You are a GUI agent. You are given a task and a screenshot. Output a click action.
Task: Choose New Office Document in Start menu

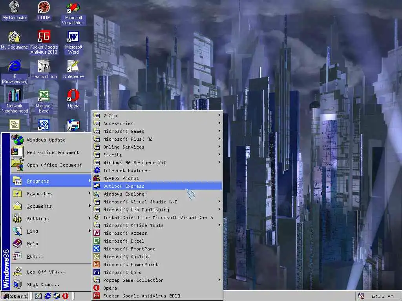point(51,152)
